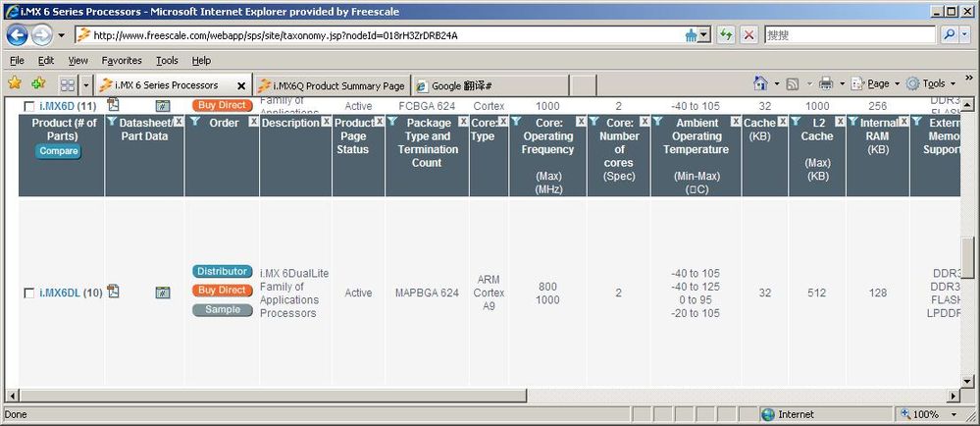This screenshot has height=426, width=980.
Task: Click the browser Back arrow button
Action: (x=17, y=35)
